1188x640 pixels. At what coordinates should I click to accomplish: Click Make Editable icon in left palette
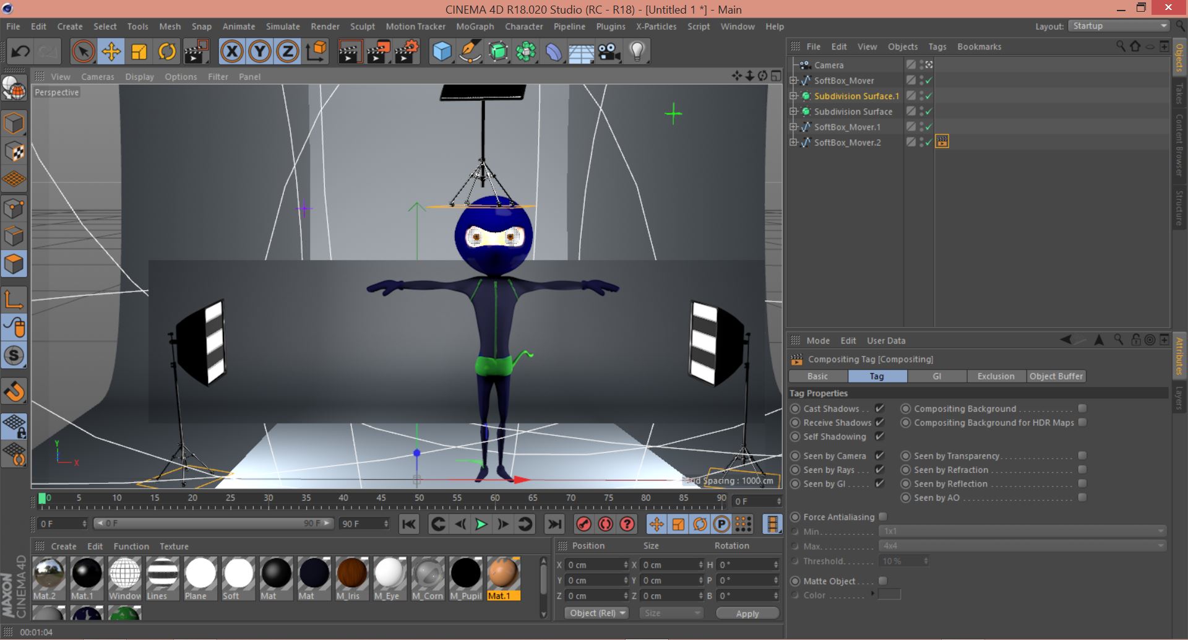pos(14,90)
